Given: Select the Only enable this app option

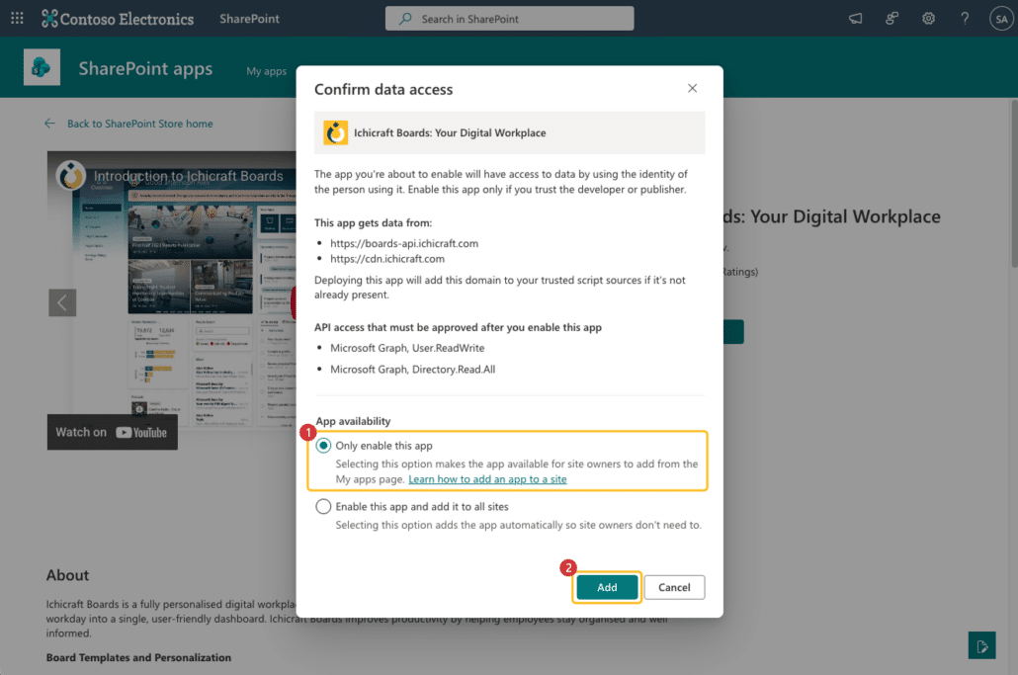Looking at the screenshot, I should pos(323,446).
